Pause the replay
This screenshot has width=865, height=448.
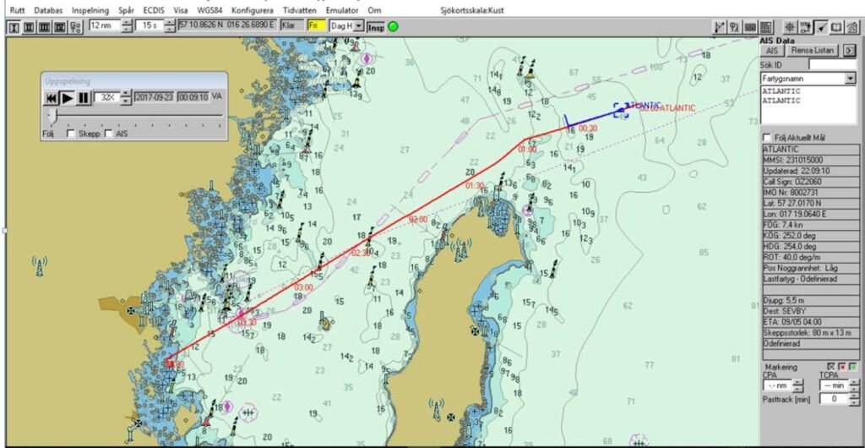pyautogui.click(x=83, y=98)
